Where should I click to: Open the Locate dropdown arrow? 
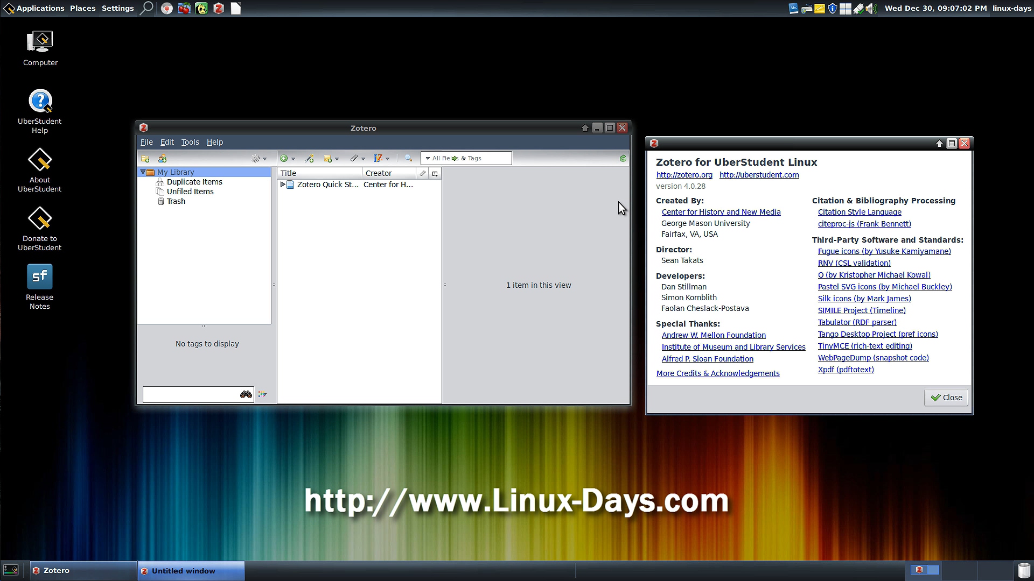387,159
